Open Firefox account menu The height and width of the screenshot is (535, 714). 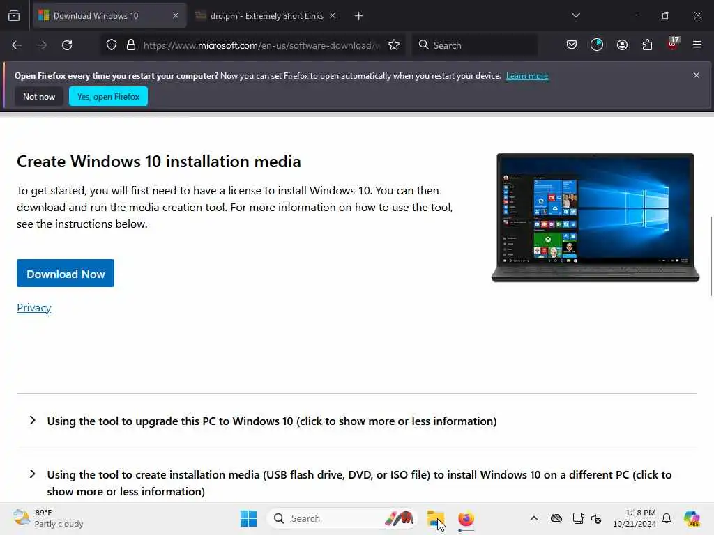coord(622,45)
